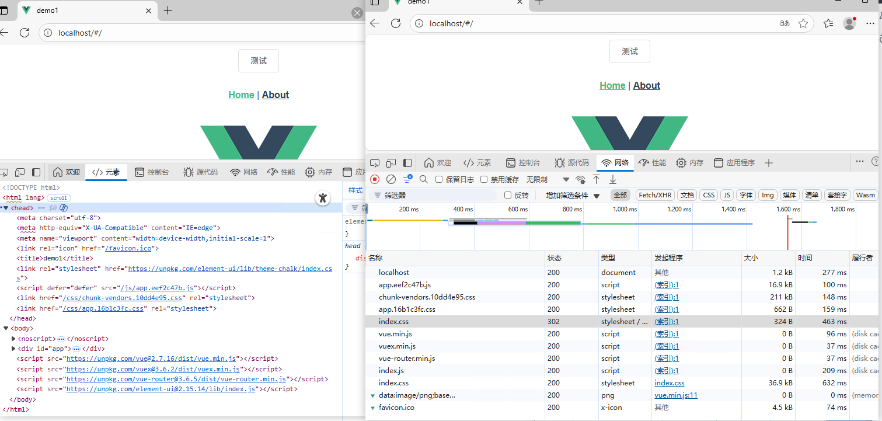Select vue-router.min.js request row
882x421 pixels.
(623, 359)
